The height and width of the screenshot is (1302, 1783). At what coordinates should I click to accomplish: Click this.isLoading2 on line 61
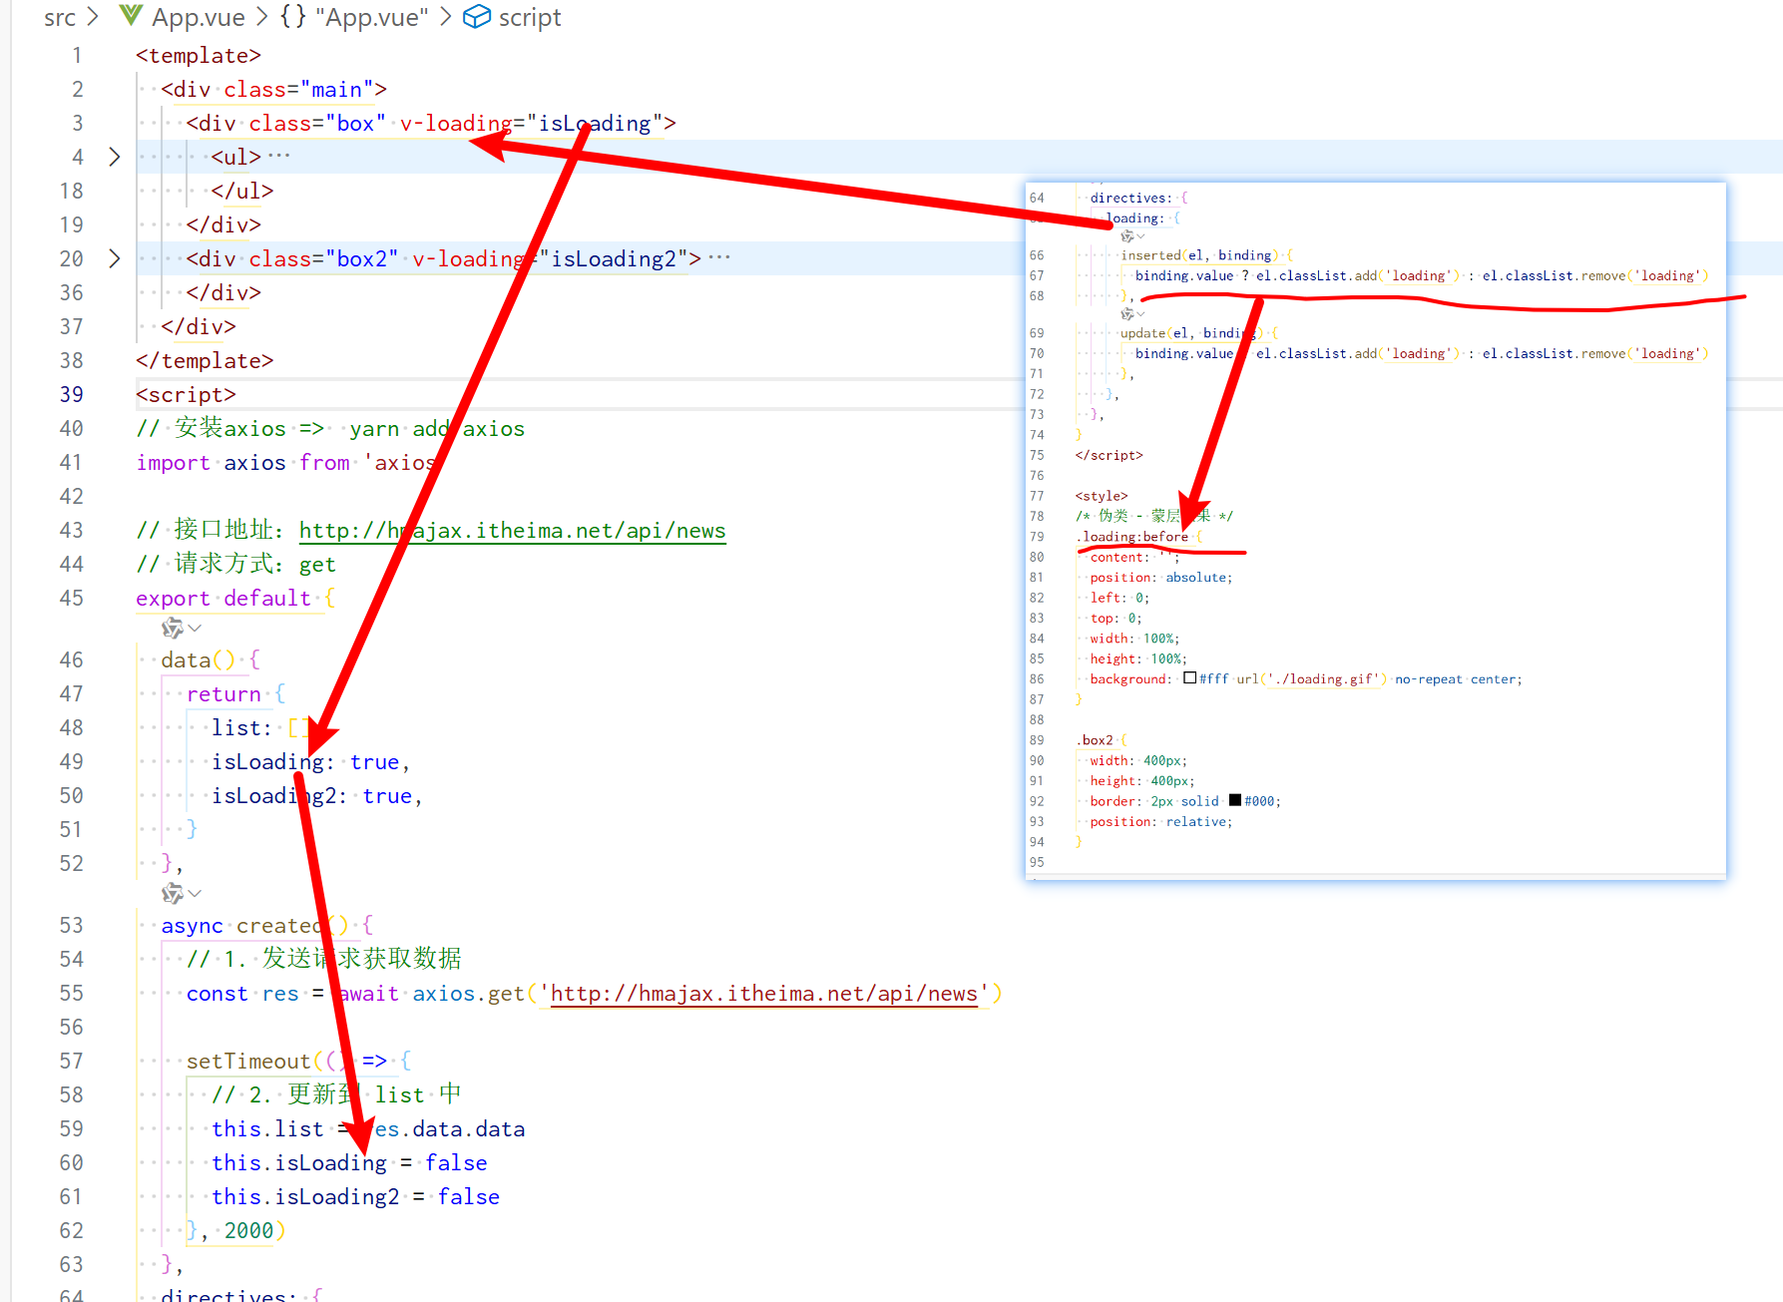coord(305,1196)
